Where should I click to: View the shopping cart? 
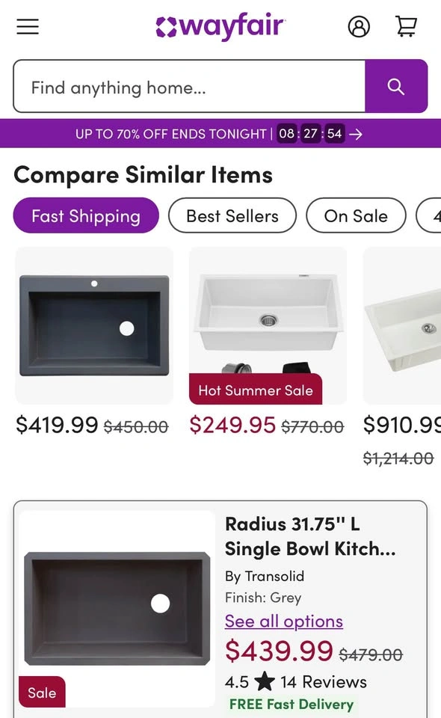[406, 27]
